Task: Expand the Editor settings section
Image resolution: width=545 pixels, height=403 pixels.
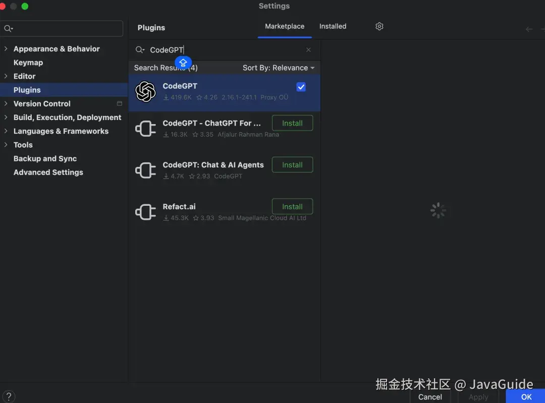Action: coord(6,76)
